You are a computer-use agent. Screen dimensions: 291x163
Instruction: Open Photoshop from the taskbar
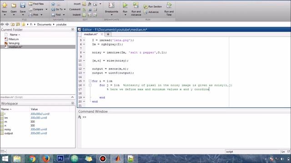(60, 158)
